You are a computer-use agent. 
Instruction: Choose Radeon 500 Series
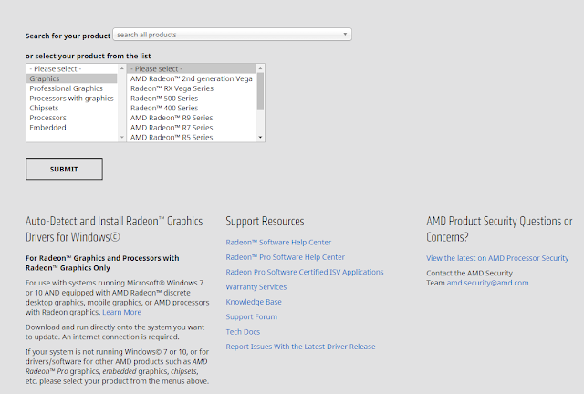[x=192, y=98]
